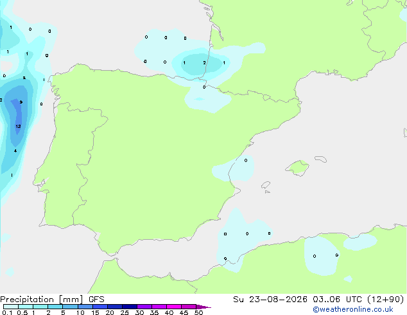407x315 pixels.
Task: Click the Mallorca island on the map
Action: click(x=297, y=168)
